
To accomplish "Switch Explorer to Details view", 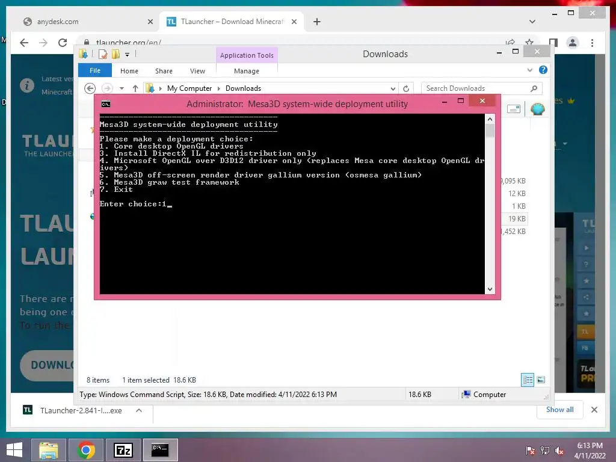I will click(x=528, y=380).
